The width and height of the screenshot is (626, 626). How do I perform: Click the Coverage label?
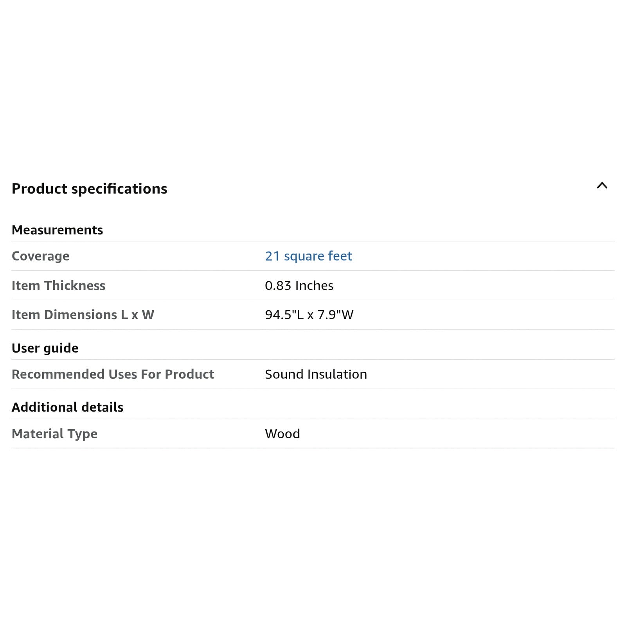[x=40, y=256]
